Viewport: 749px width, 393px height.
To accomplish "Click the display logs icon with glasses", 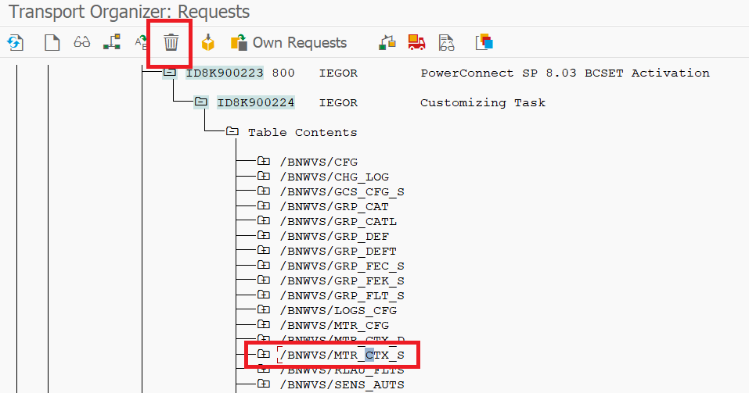I will click(446, 42).
